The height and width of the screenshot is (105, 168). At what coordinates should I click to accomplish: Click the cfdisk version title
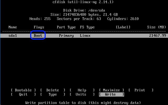click(x=83, y=2)
